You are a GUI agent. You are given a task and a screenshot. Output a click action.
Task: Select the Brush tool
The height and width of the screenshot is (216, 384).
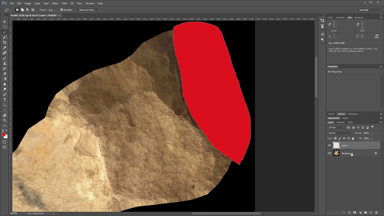4,58
